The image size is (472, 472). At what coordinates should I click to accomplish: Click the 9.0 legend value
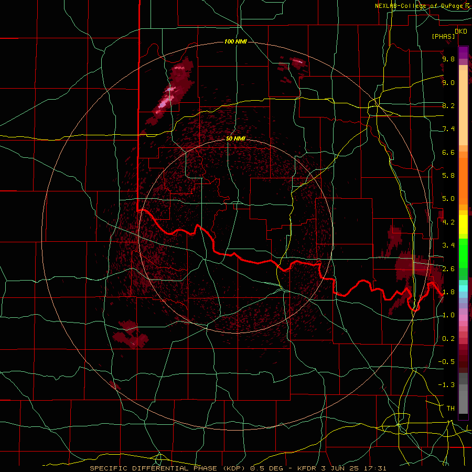pos(448,82)
